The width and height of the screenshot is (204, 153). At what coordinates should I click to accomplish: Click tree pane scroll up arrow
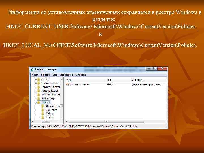pos(62,79)
